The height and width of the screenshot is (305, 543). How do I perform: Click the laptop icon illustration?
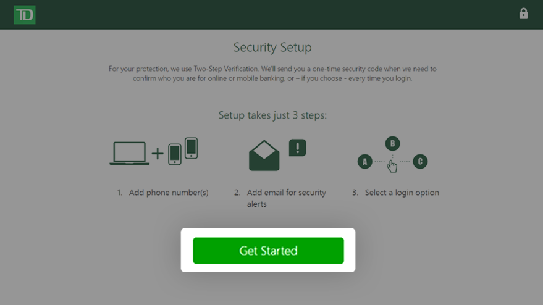[130, 153]
